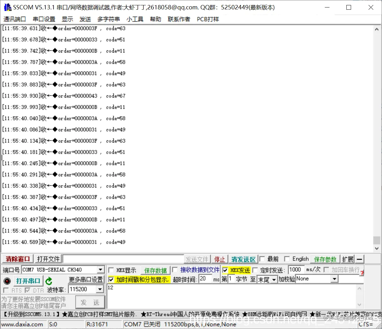The image size is (382, 329).
Task: Open the 波特率 115200 baud rate dropdown
Action: (x=100, y=289)
